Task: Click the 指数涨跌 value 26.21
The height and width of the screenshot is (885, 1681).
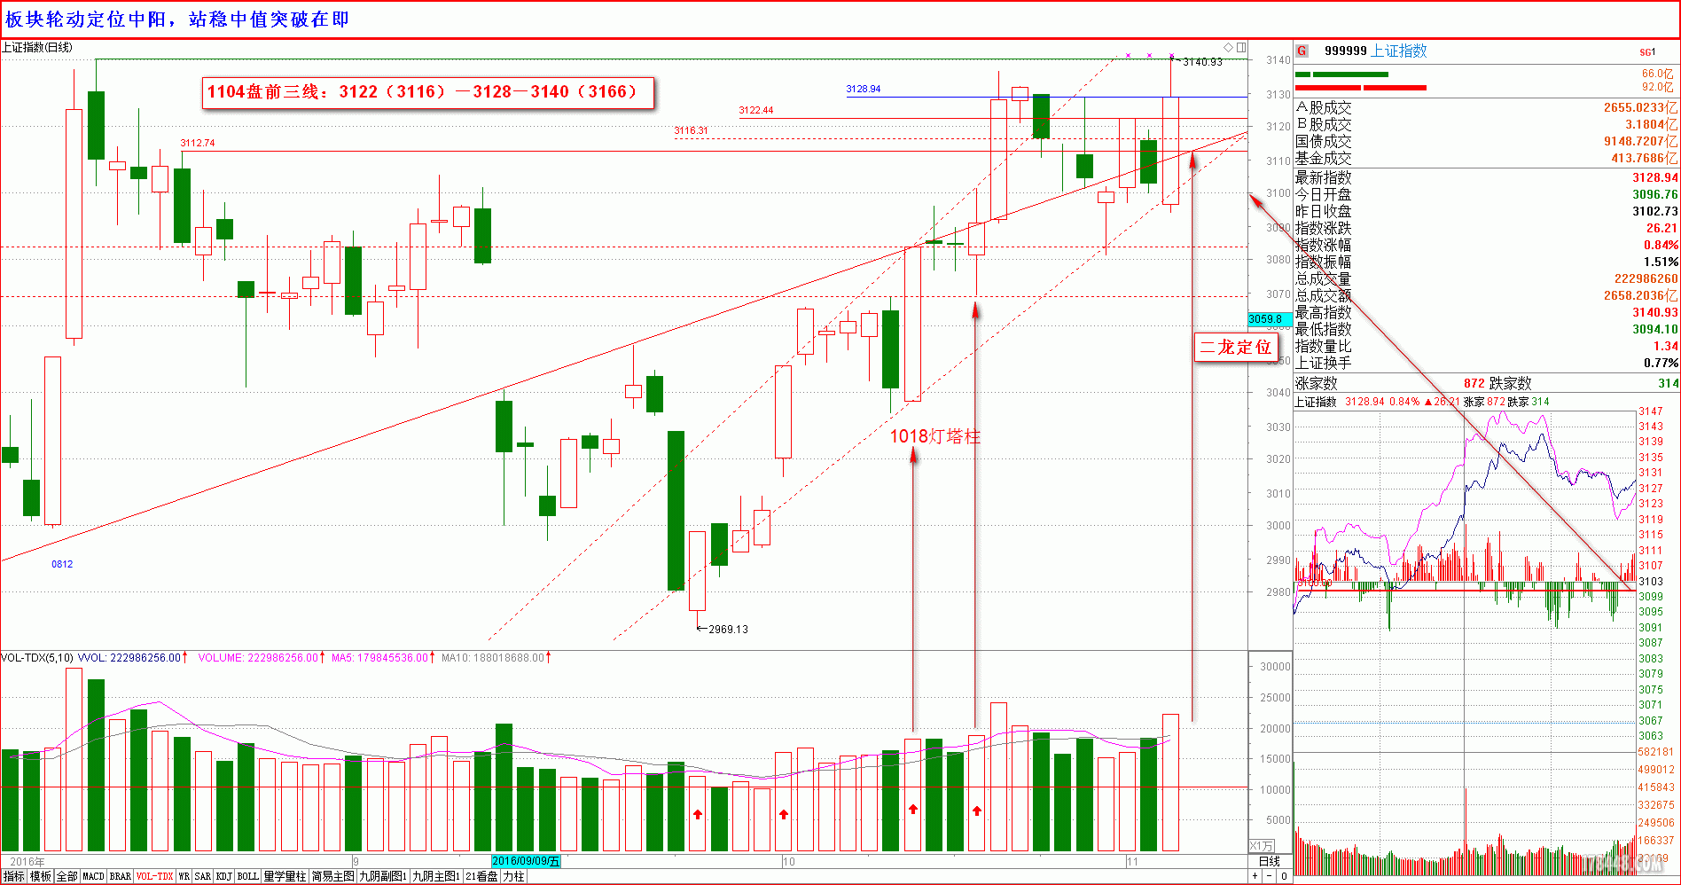Action: 1662,228
